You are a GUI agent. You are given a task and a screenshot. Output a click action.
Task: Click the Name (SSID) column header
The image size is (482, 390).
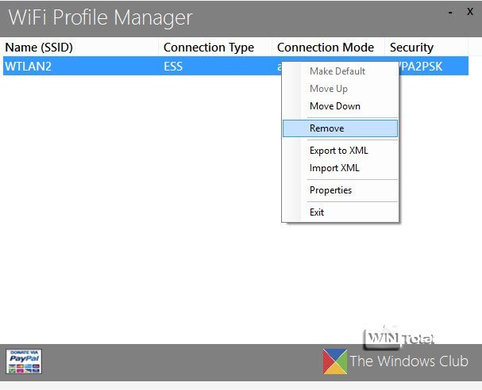(x=39, y=48)
